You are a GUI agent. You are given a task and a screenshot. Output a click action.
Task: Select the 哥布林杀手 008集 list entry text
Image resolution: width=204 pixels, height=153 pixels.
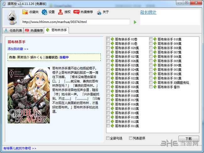[x=169, y=48]
